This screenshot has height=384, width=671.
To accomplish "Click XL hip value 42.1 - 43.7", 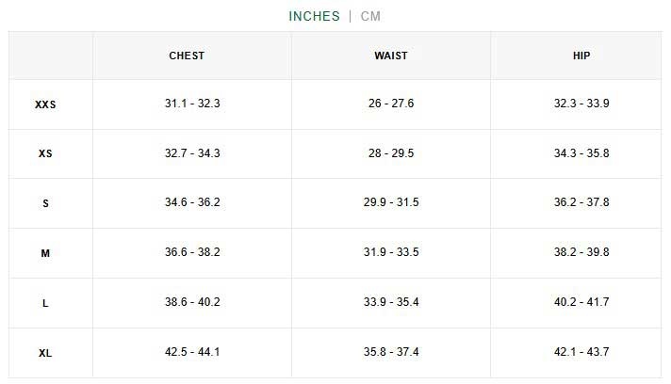I will coord(581,352).
